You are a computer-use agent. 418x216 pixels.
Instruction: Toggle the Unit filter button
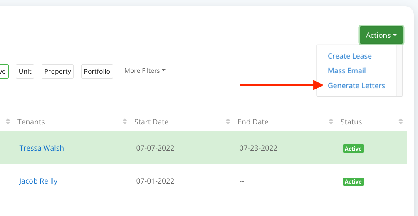(25, 71)
